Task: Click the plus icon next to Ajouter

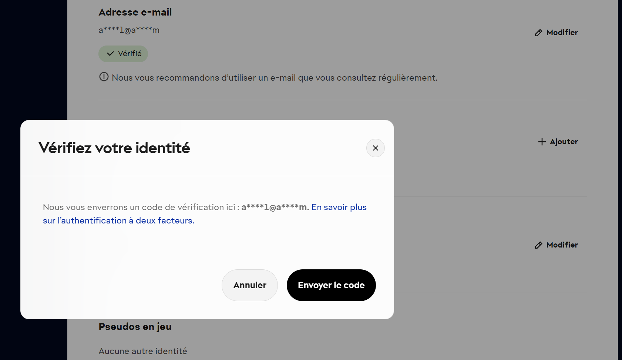Action: click(x=542, y=142)
